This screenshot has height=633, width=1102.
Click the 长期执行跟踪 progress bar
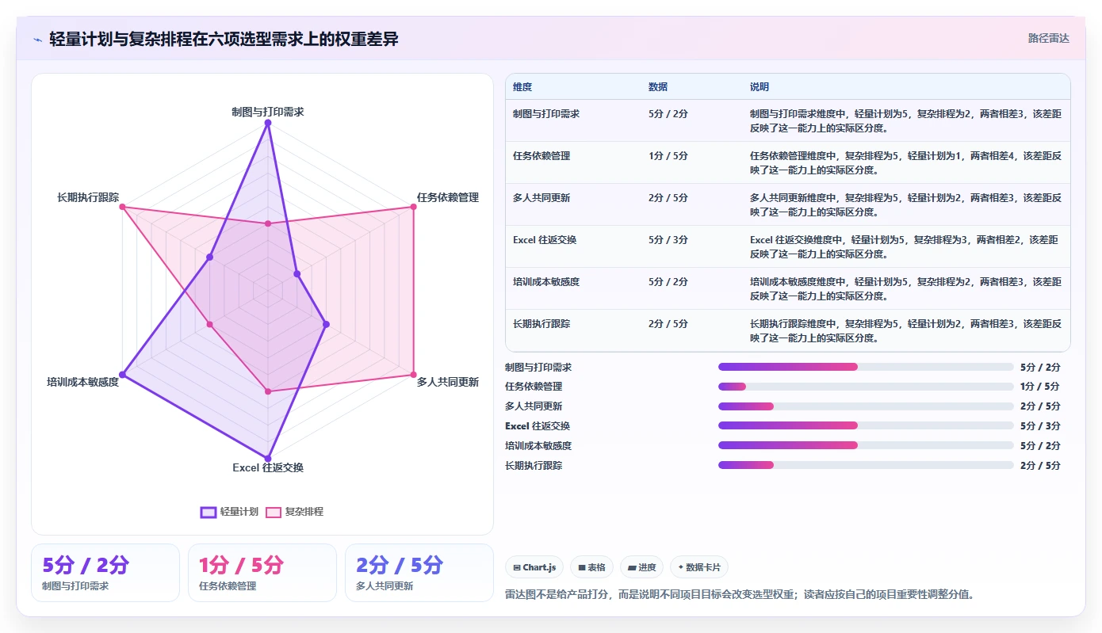click(866, 465)
